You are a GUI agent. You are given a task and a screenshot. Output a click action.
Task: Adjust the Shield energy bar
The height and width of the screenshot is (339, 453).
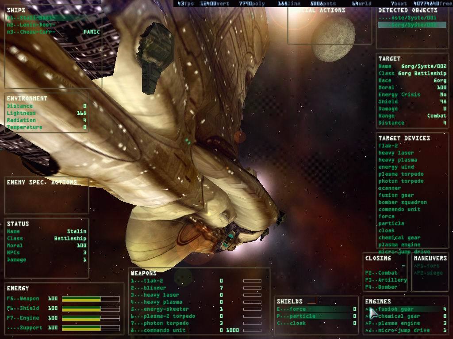click(91, 309)
